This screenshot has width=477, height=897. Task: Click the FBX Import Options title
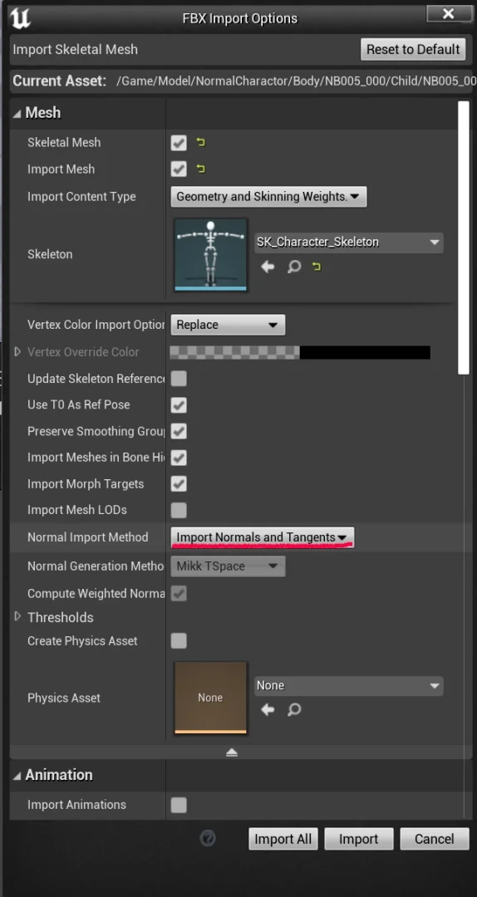pyautogui.click(x=240, y=18)
